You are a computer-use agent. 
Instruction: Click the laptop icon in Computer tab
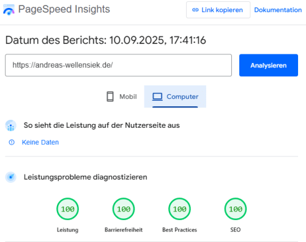pos(157,97)
